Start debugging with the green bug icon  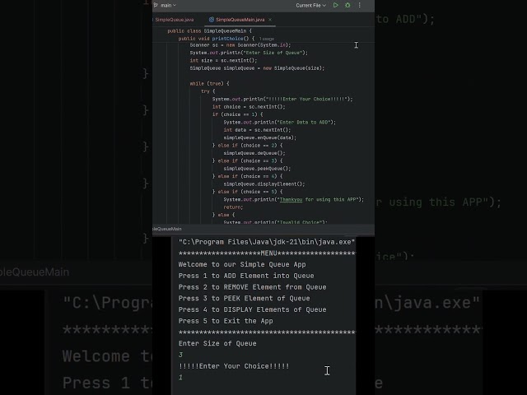[x=347, y=5]
